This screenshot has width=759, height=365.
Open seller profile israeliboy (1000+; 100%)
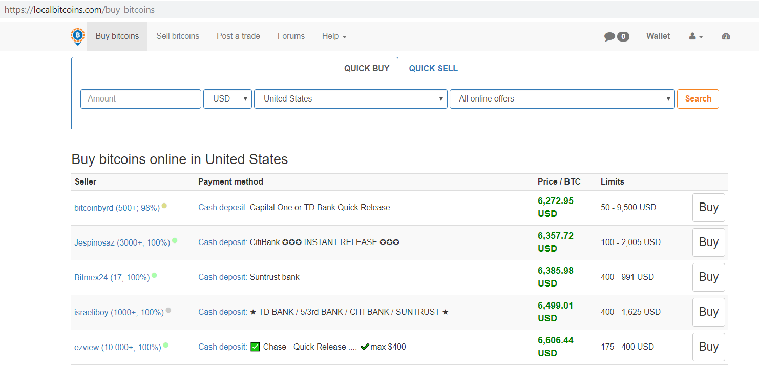pyautogui.click(x=119, y=312)
